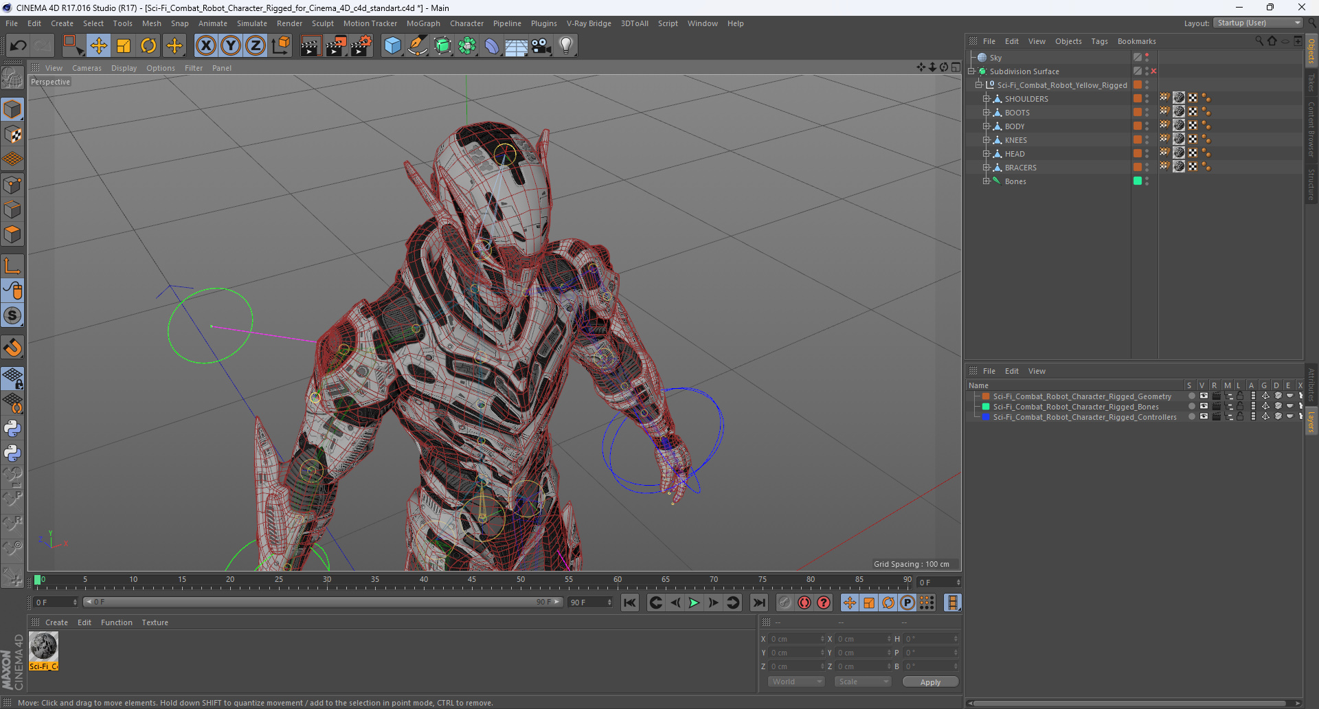Screen dimensions: 1319x709
Task: Expand the BOOTS object
Action: (x=986, y=113)
